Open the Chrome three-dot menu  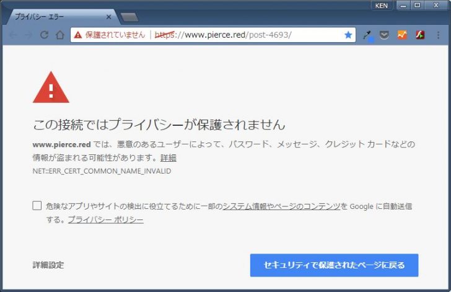(x=438, y=35)
